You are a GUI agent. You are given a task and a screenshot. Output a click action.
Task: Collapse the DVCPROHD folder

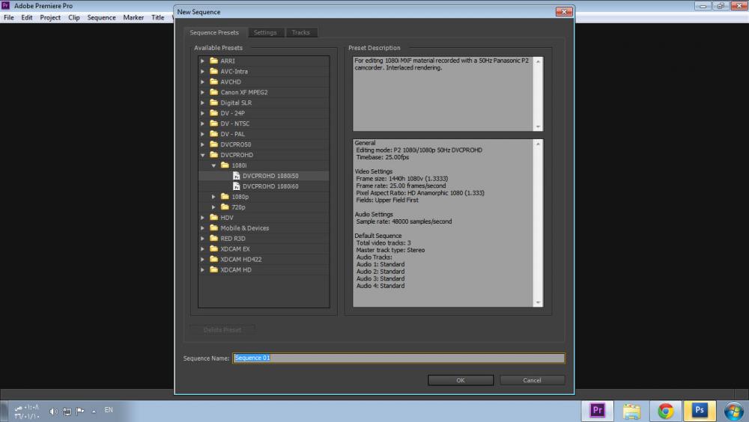(202, 155)
